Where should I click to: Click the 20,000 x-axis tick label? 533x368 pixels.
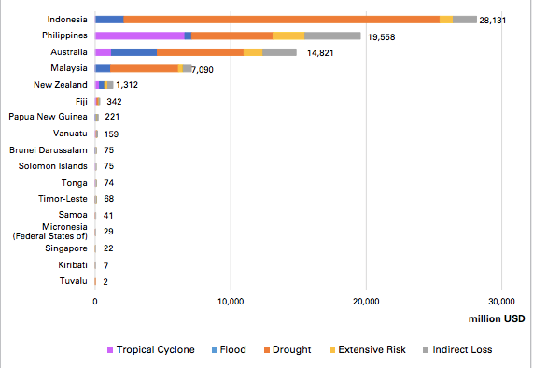click(x=366, y=302)
